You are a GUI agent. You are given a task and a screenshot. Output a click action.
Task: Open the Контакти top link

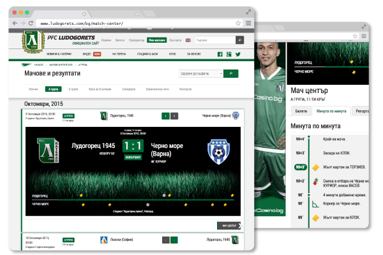[176, 40]
